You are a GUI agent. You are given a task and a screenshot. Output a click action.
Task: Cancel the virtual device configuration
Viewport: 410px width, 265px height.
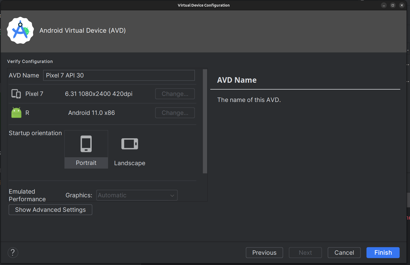pyautogui.click(x=344, y=253)
